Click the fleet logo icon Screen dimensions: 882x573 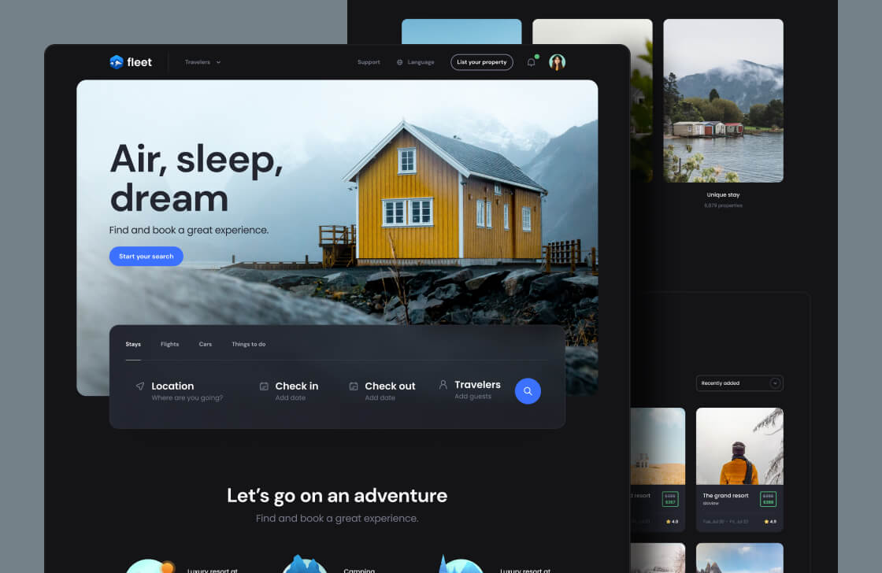point(117,62)
